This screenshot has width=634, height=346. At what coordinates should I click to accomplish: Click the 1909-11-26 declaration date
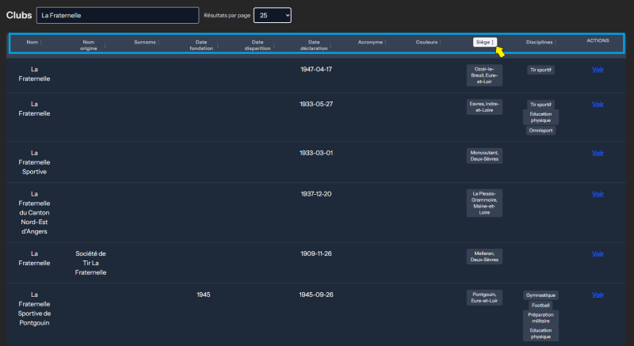(315, 254)
